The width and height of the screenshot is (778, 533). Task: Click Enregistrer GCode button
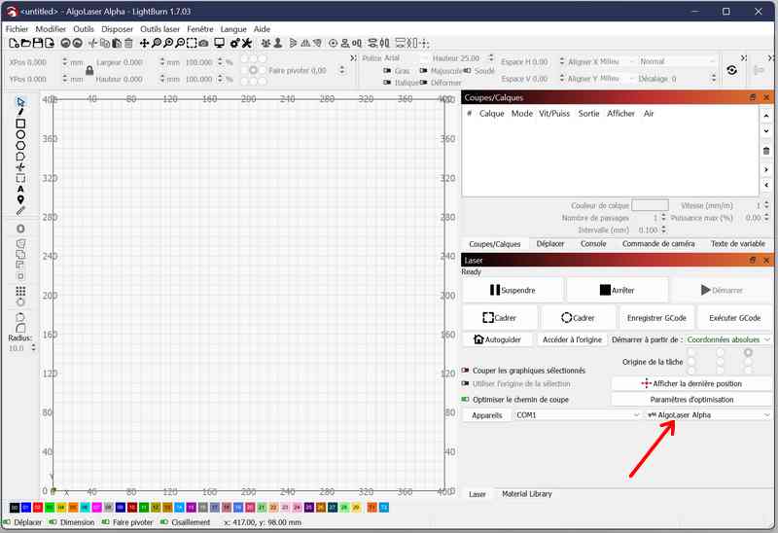point(656,318)
